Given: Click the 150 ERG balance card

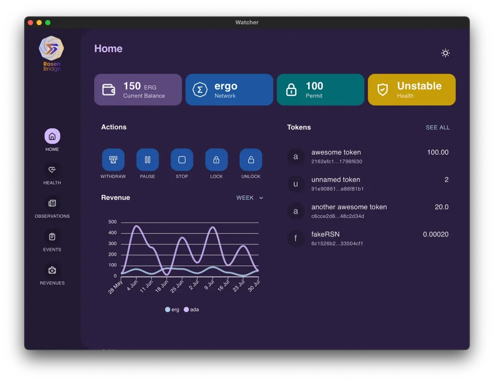Looking at the screenshot, I should pos(138,90).
